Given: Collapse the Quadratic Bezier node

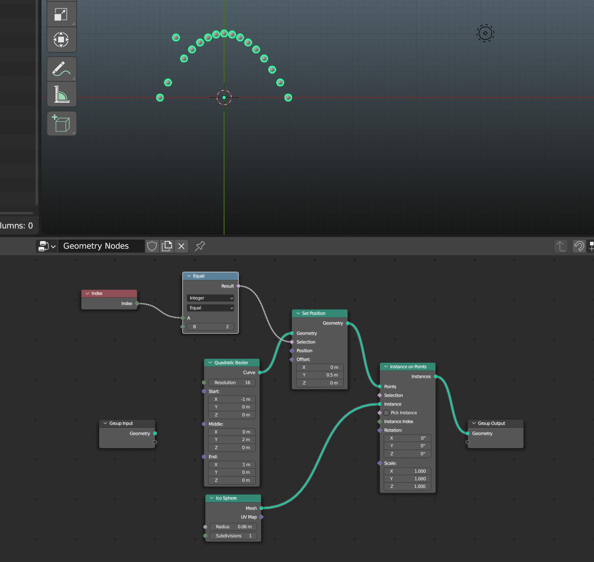Looking at the screenshot, I should click(x=210, y=363).
